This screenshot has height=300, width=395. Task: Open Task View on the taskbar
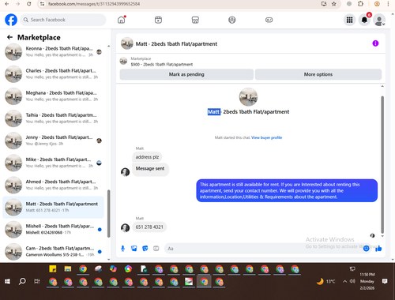(37, 281)
